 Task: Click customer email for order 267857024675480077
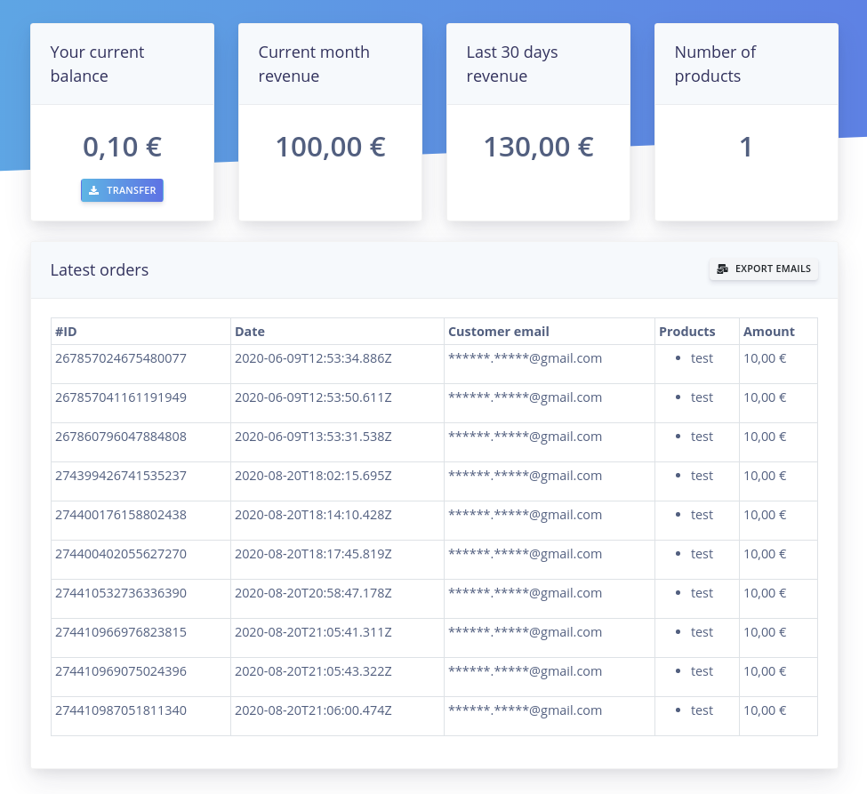point(525,358)
